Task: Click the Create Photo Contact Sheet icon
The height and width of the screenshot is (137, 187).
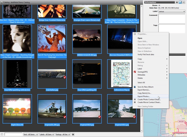Action: pyautogui.click(x=135, y=99)
